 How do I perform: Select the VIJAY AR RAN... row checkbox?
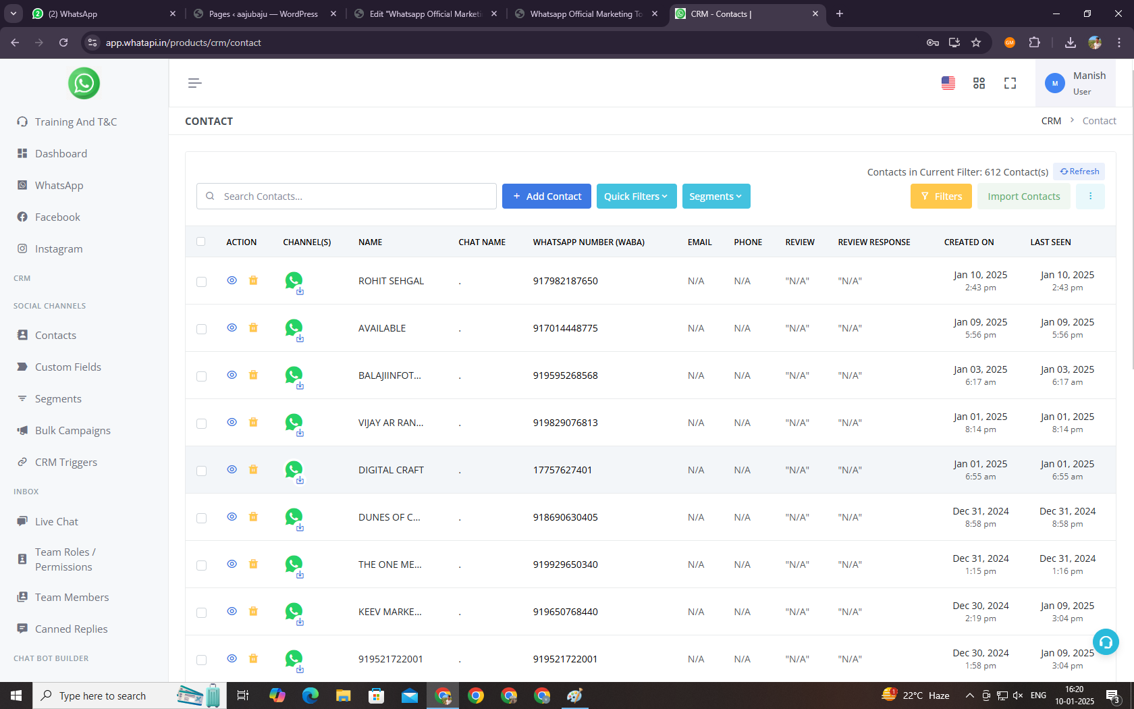[201, 423]
